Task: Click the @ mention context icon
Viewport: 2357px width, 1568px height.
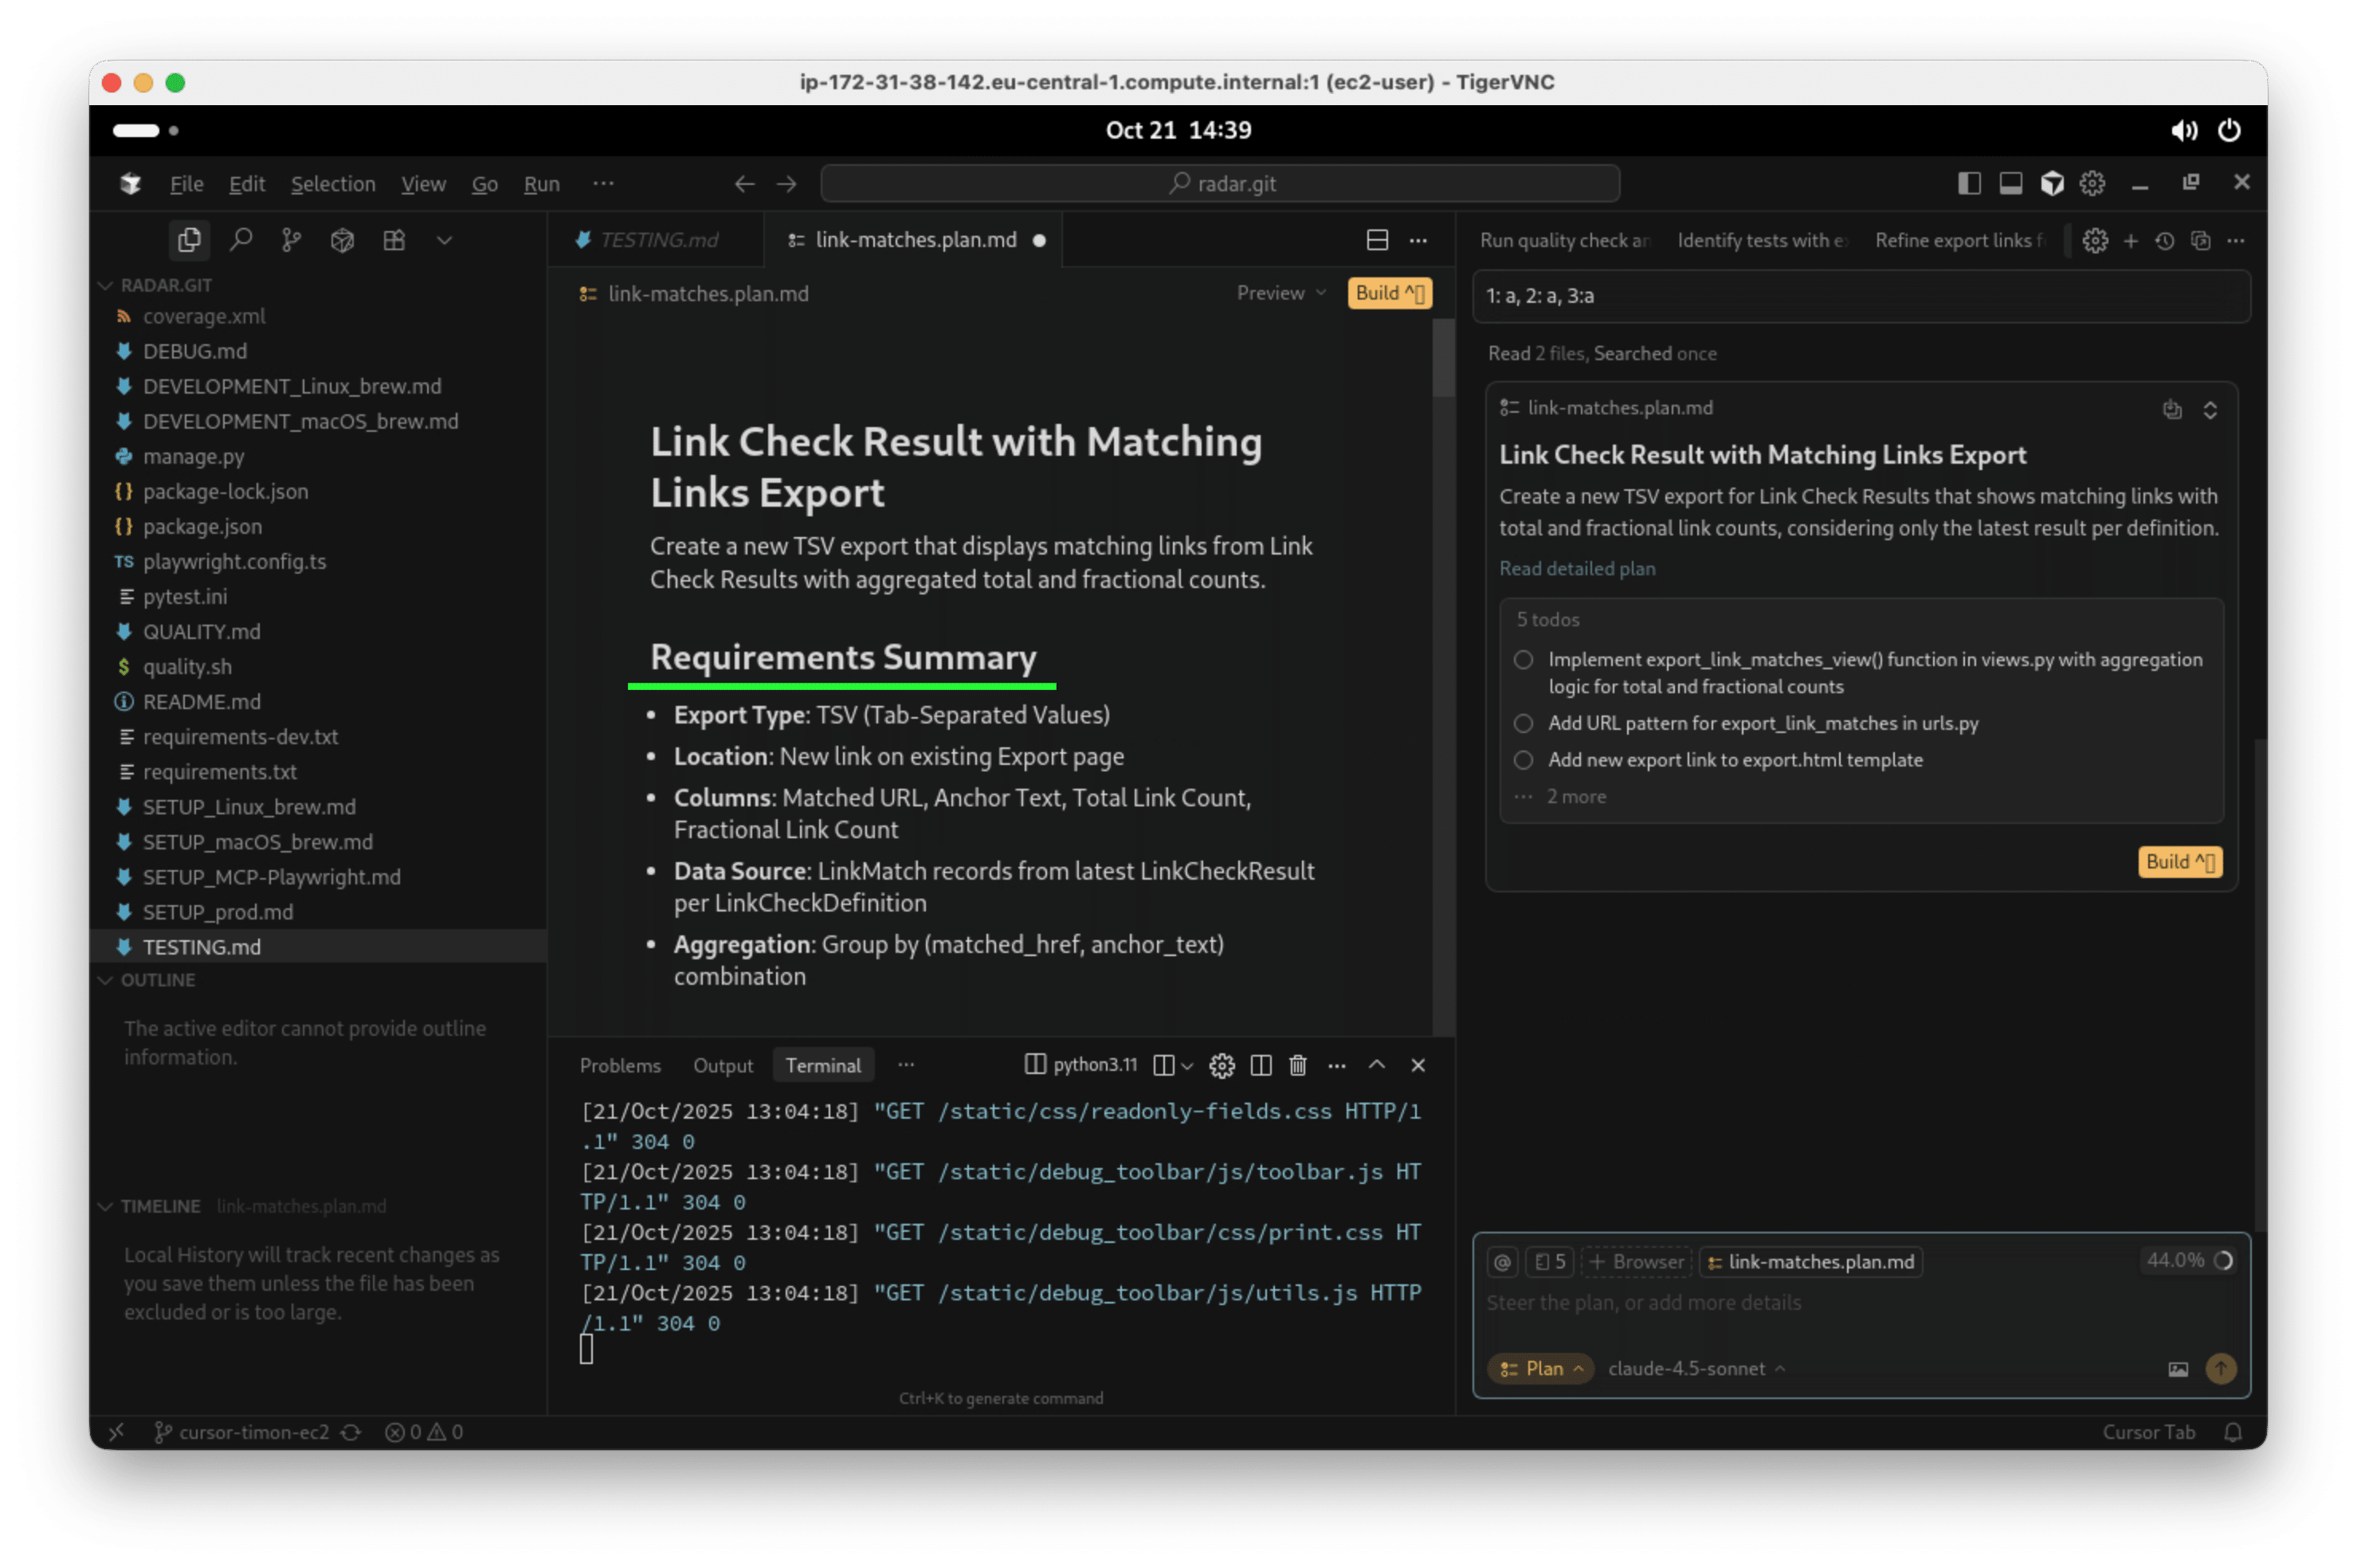Action: pyautogui.click(x=1502, y=1262)
